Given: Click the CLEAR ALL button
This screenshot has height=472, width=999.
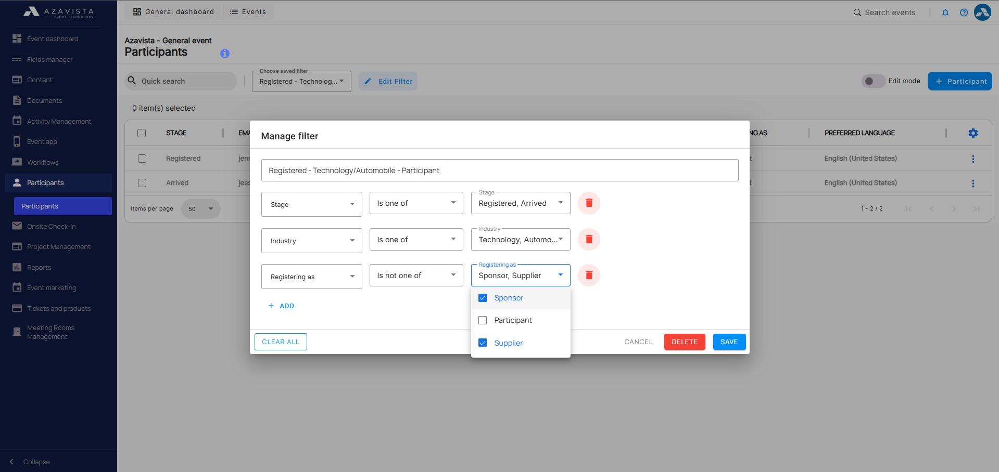Looking at the screenshot, I should coord(281,342).
